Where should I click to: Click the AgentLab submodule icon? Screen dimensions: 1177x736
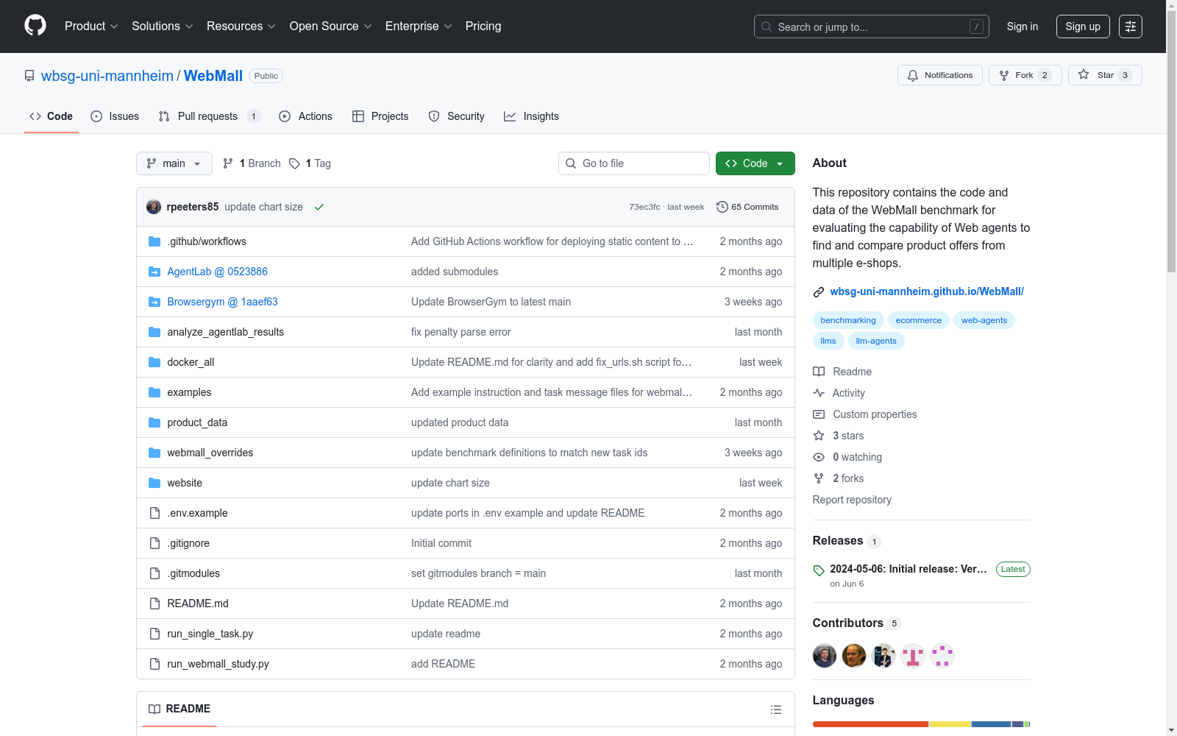154,272
